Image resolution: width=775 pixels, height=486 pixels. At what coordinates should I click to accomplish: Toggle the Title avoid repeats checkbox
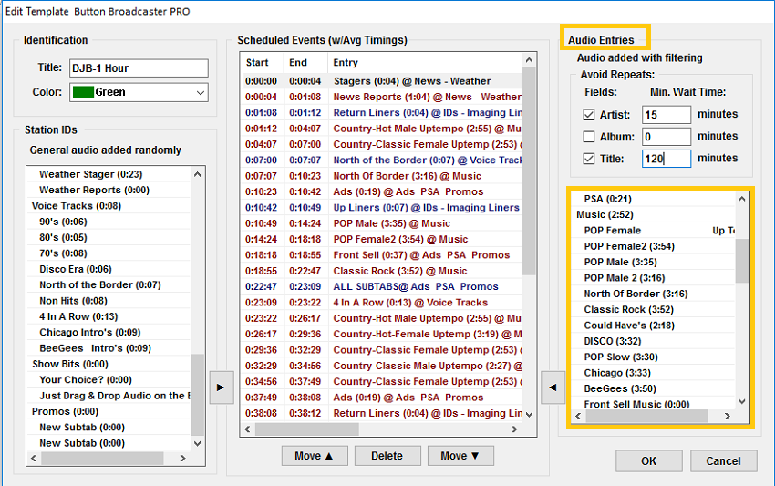589,159
